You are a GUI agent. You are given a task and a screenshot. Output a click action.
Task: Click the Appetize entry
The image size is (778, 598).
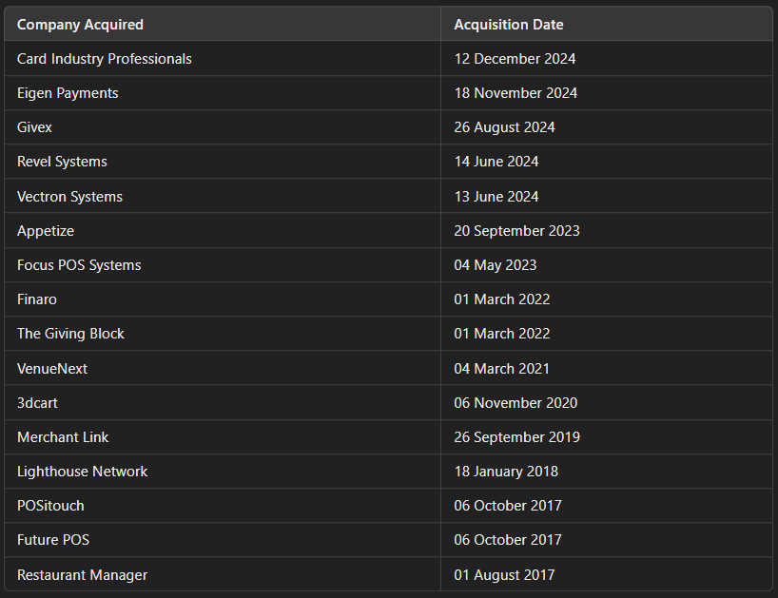click(46, 231)
